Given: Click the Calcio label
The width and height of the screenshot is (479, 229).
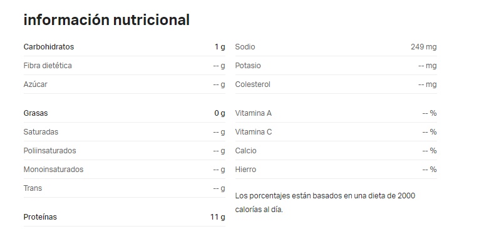Looking at the screenshot, I should pos(246,151).
